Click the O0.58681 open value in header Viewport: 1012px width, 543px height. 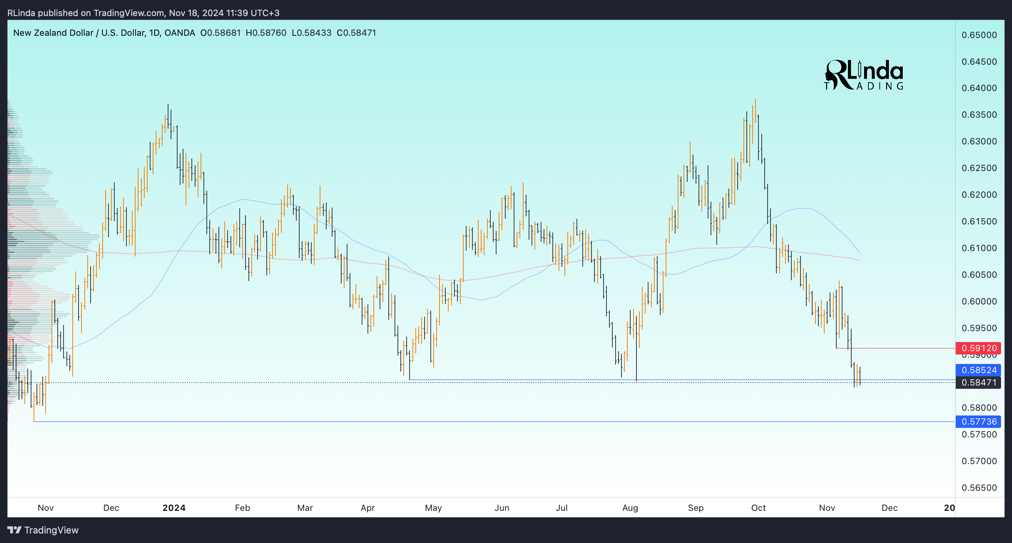pyautogui.click(x=220, y=33)
